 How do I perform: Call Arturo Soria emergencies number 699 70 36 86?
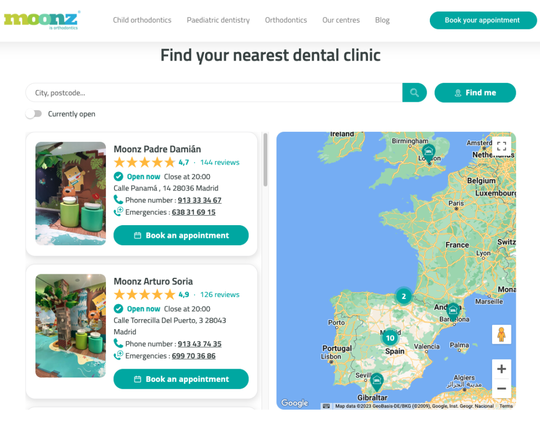pyautogui.click(x=194, y=356)
